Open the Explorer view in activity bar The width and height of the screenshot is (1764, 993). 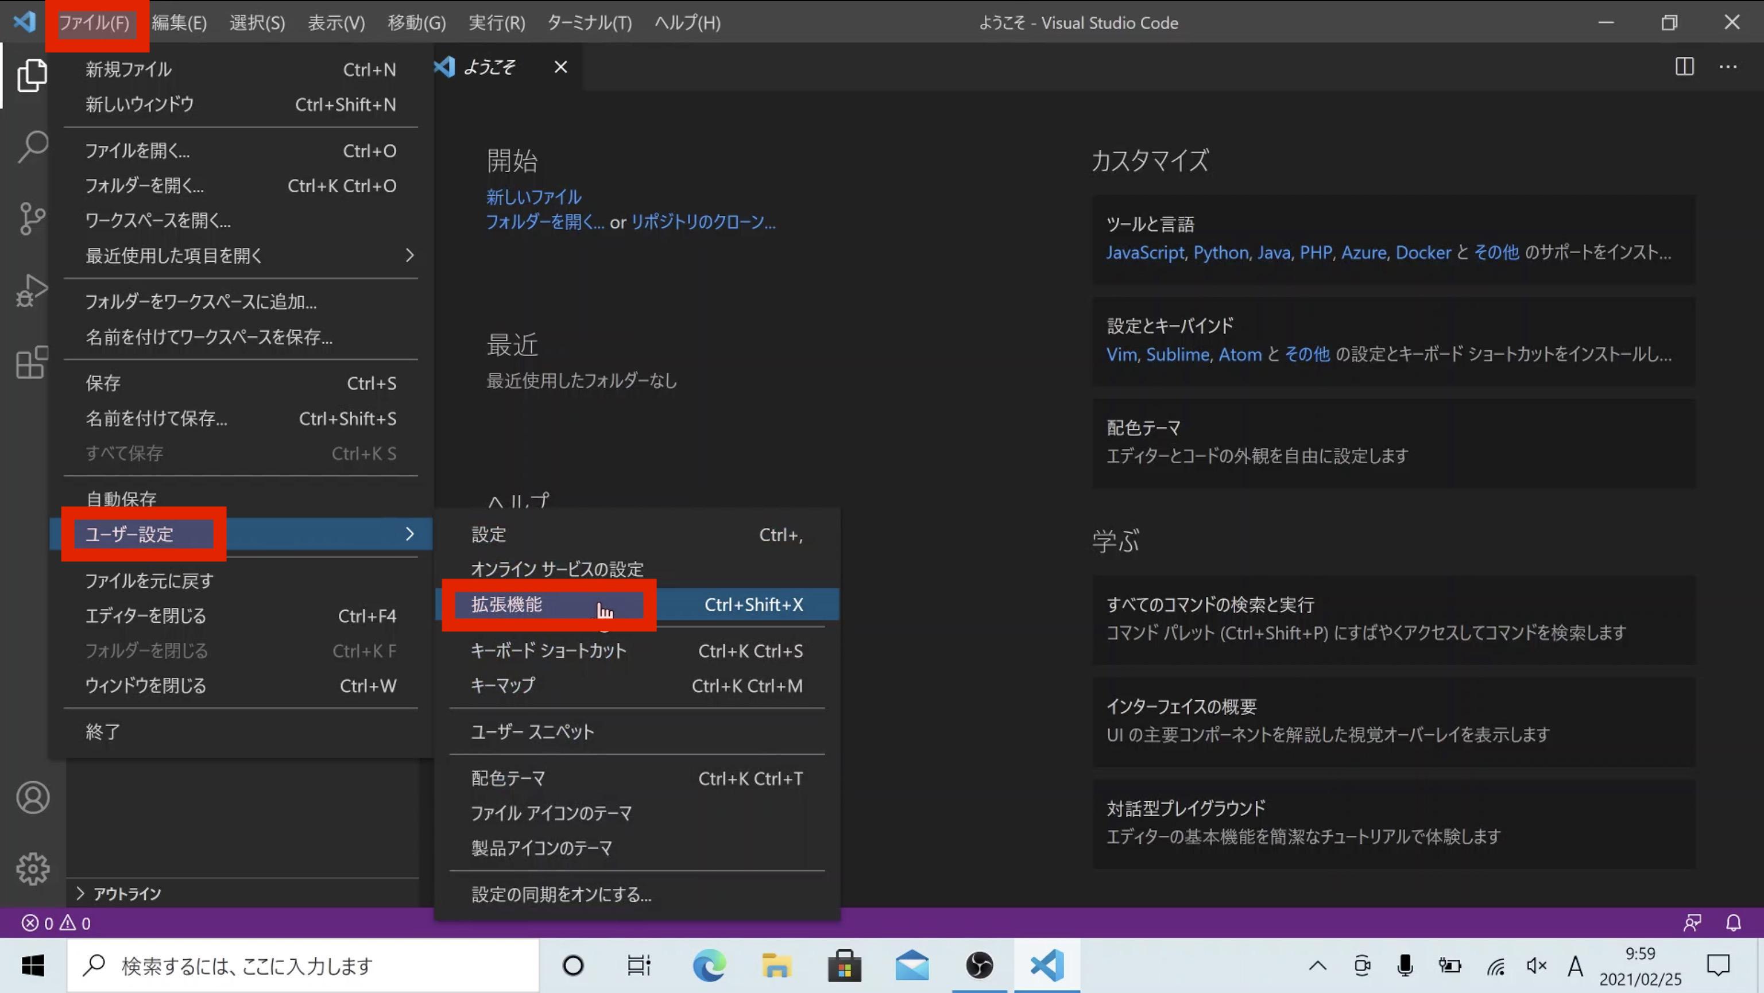coord(32,75)
